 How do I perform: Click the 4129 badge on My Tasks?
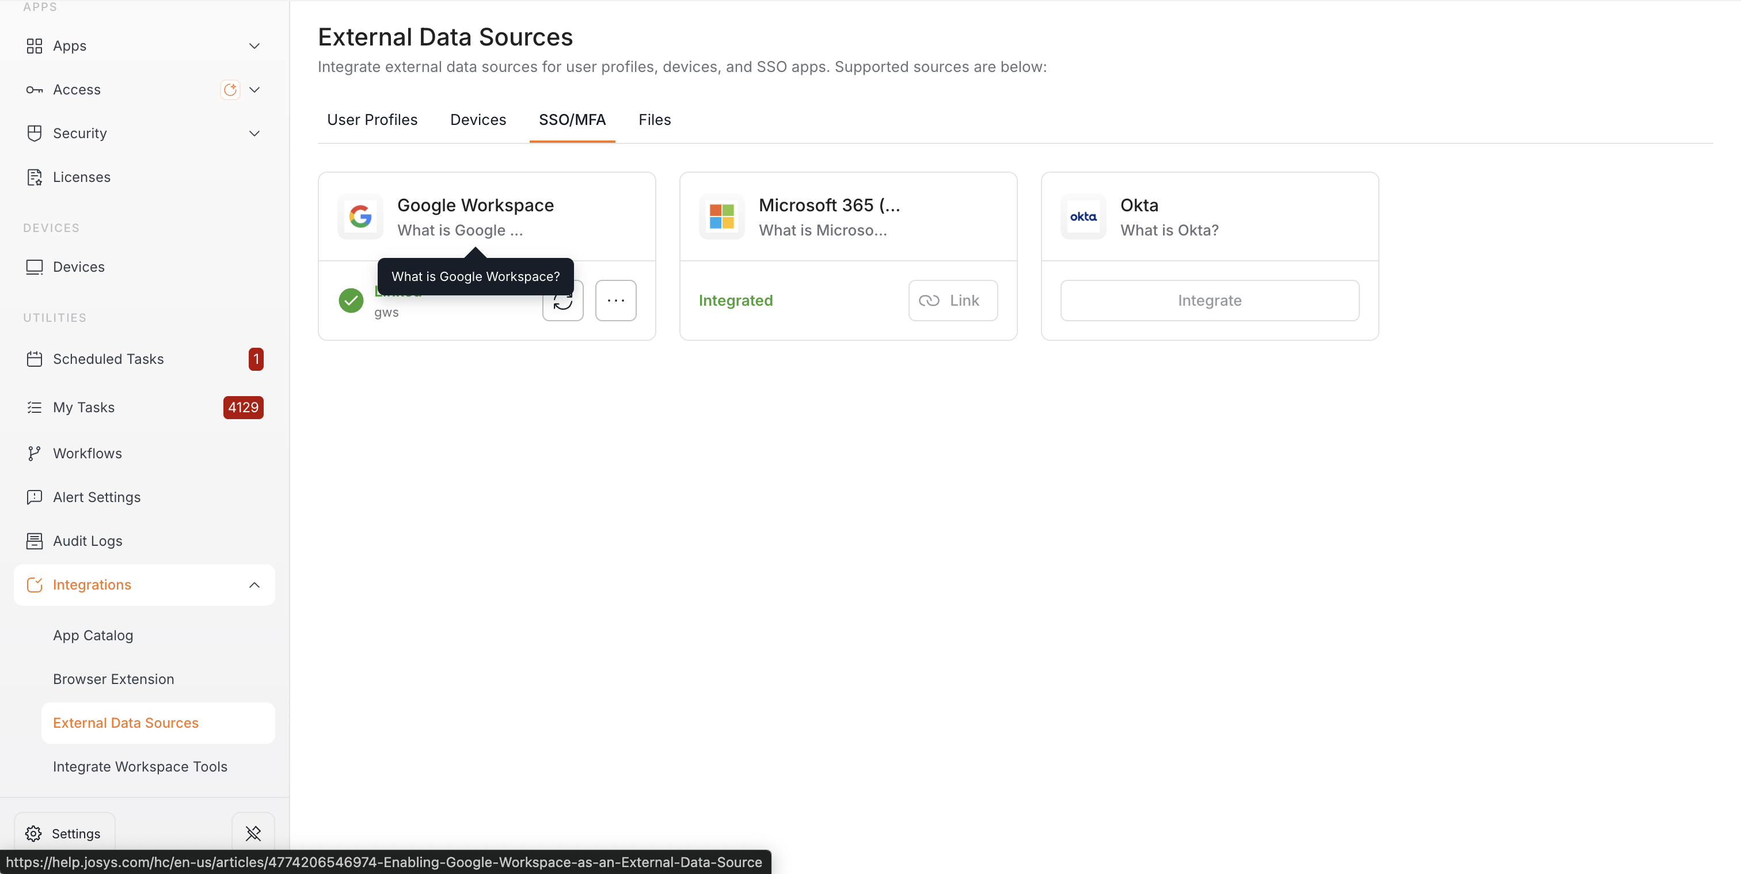pos(244,408)
